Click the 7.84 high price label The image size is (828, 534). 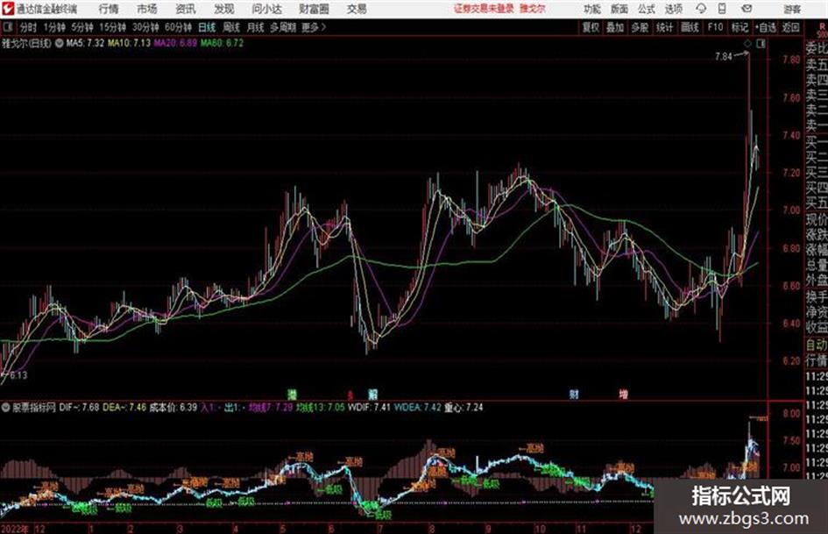point(724,56)
